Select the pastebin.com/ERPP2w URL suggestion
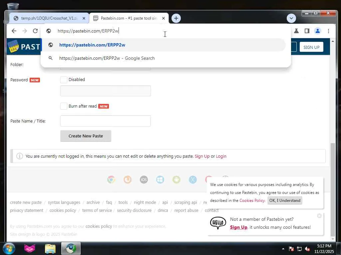 [163, 45]
